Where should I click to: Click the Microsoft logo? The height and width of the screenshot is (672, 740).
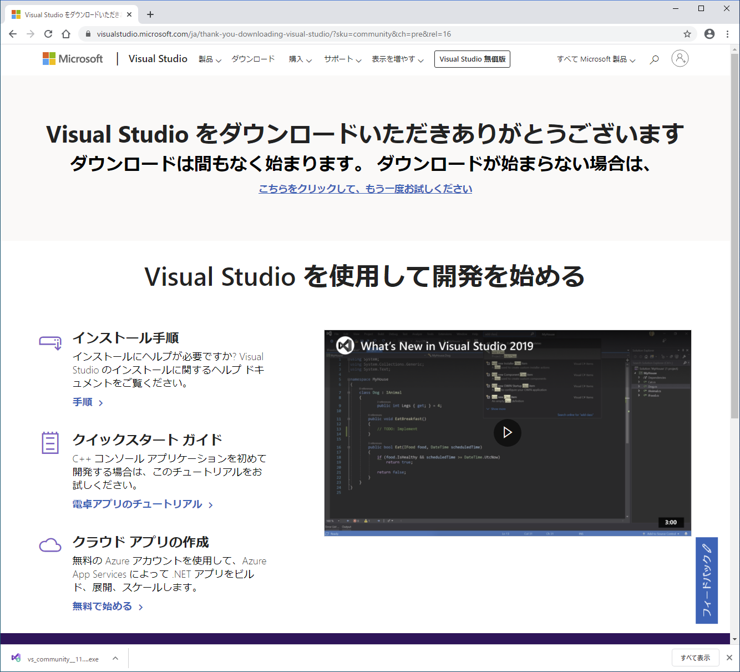click(x=73, y=59)
